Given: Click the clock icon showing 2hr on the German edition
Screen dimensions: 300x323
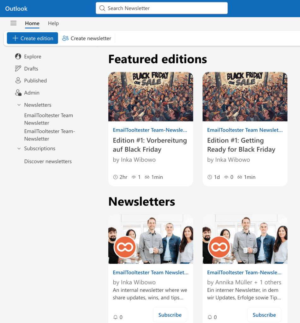Looking at the screenshot, I should [116, 177].
